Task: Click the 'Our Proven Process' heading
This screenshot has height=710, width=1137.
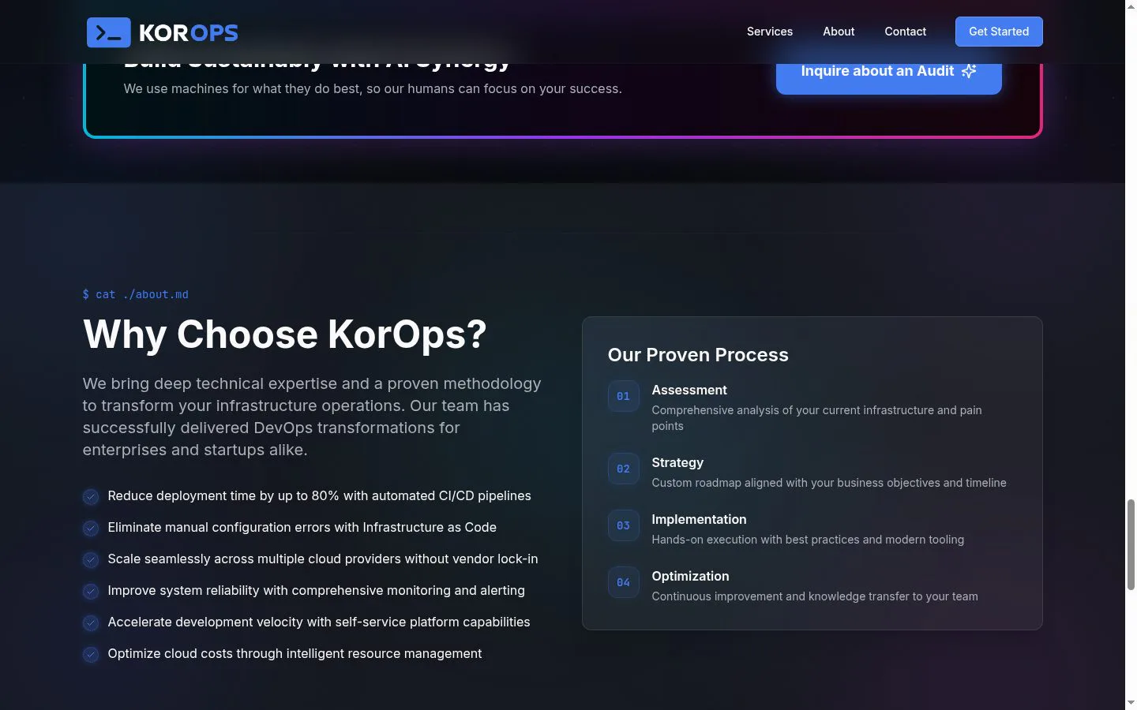Action: point(698,355)
